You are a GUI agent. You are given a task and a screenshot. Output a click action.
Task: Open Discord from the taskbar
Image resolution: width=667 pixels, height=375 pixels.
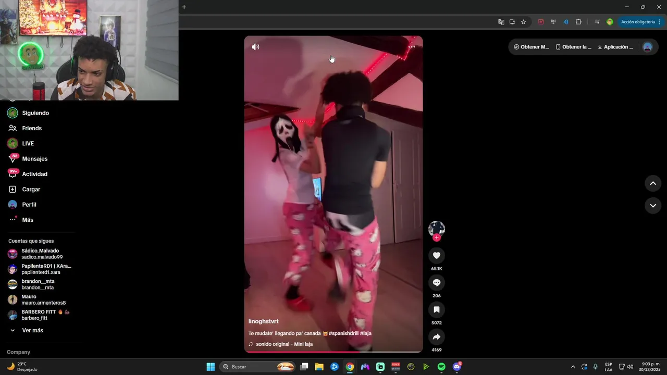[x=457, y=367]
